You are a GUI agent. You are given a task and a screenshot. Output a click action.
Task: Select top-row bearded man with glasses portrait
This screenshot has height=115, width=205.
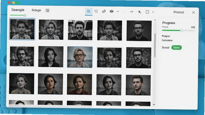[139, 31]
